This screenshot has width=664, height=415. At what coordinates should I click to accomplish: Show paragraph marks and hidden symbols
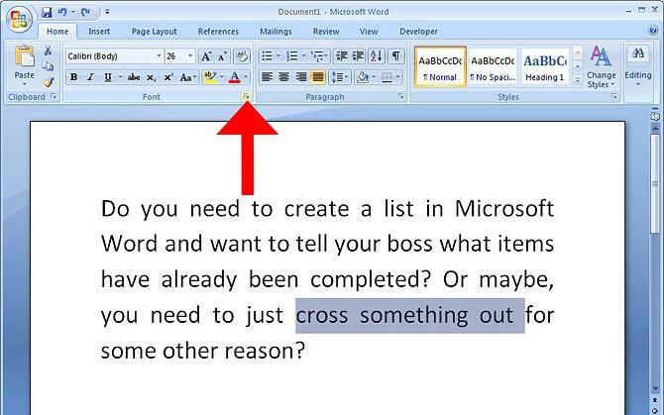coord(395,55)
